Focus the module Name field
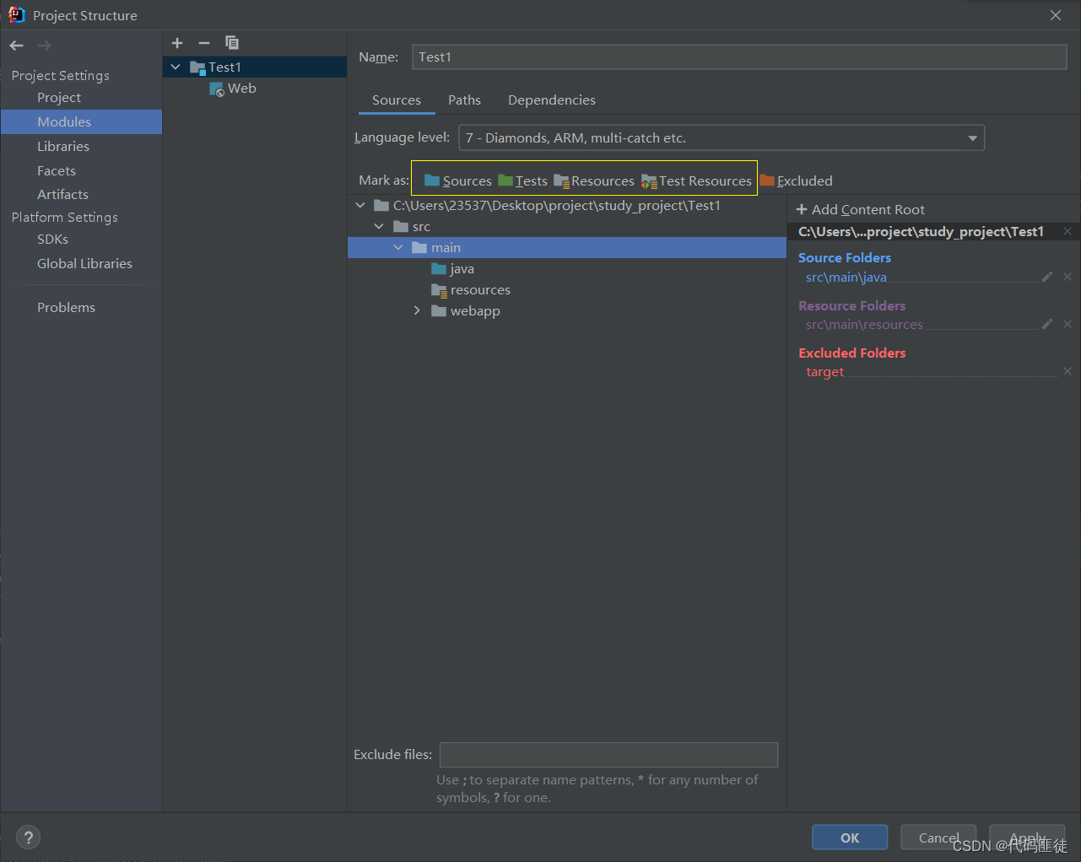This screenshot has height=862, width=1081. click(739, 57)
